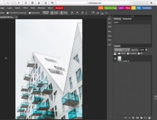The width and height of the screenshot is (157, 120).
Task: Select the Layer 0 thumbnail
Action: (119, 59)
